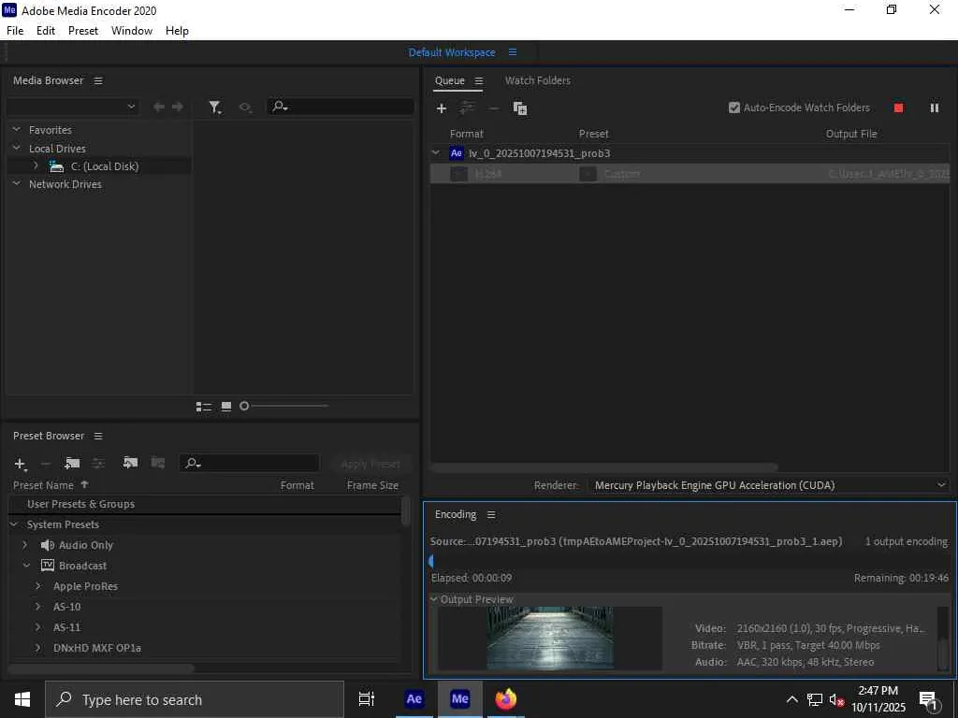Collapse the Output Preview section
958x718 pixels.
(434, 599)
